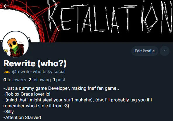
Task: Click the Roblox Grace lover bio line
Action: tap(27, 94)
